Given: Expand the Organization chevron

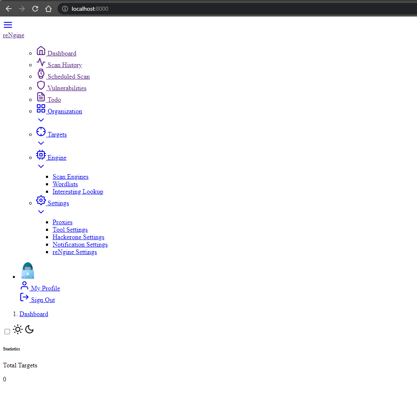Looking at the screenshot, I should (x=41, y=120).
